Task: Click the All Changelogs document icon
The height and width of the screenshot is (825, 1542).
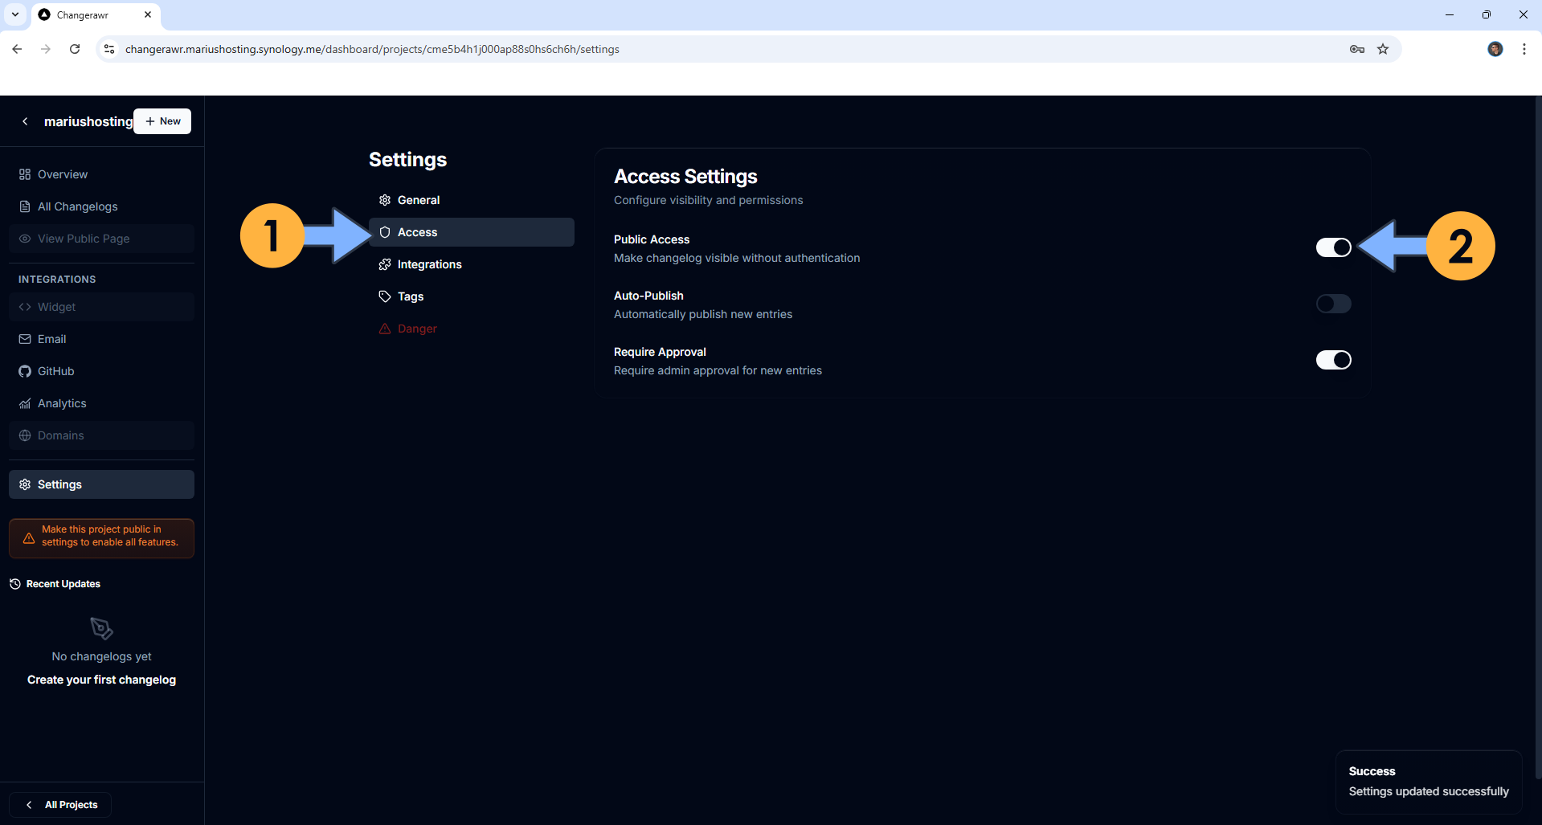Action: click(x=25, y=206)
